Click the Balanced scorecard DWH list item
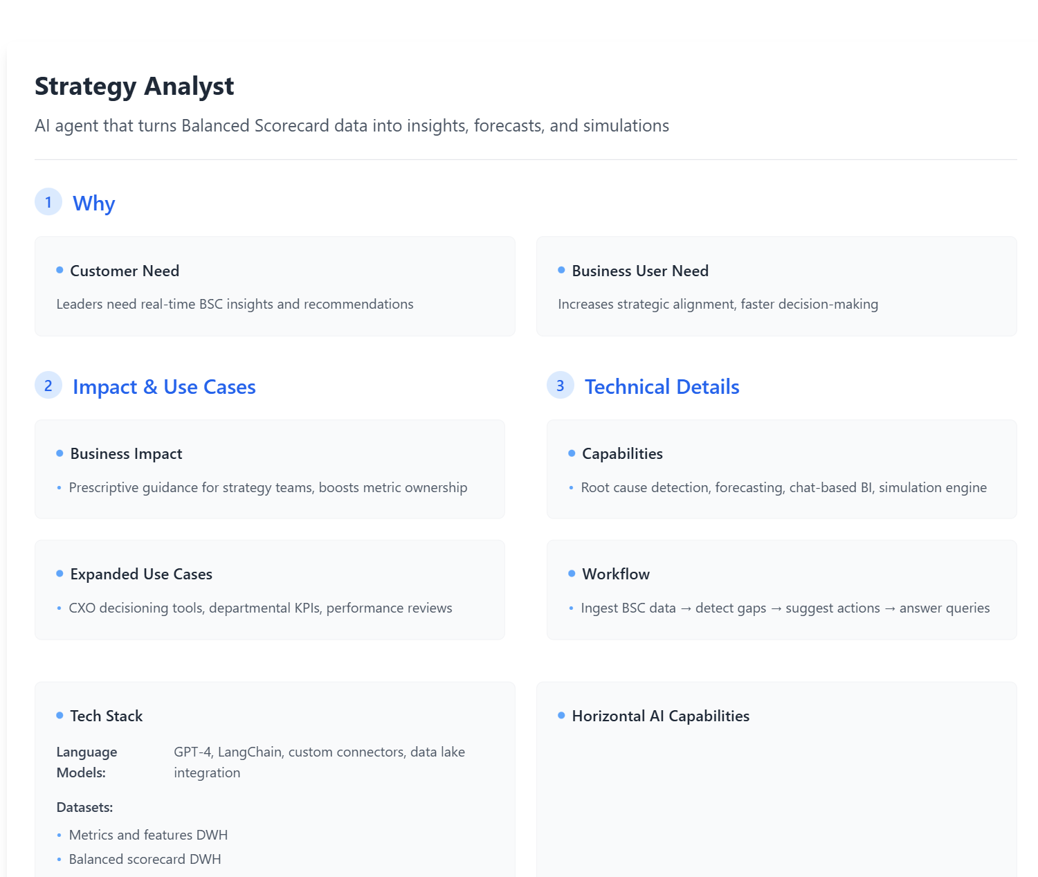This screenshot has height=877, width=1038. click(145, 859)
